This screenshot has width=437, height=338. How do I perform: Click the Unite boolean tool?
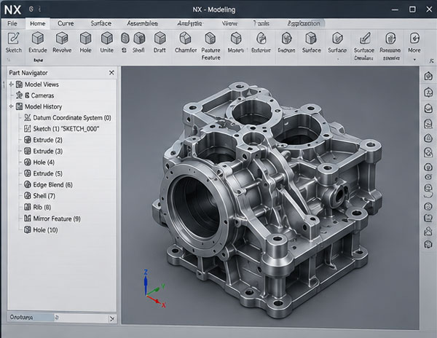107,42
